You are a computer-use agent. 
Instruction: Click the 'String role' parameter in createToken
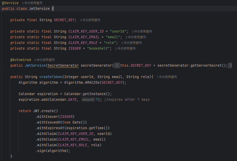tap(138, 77)
